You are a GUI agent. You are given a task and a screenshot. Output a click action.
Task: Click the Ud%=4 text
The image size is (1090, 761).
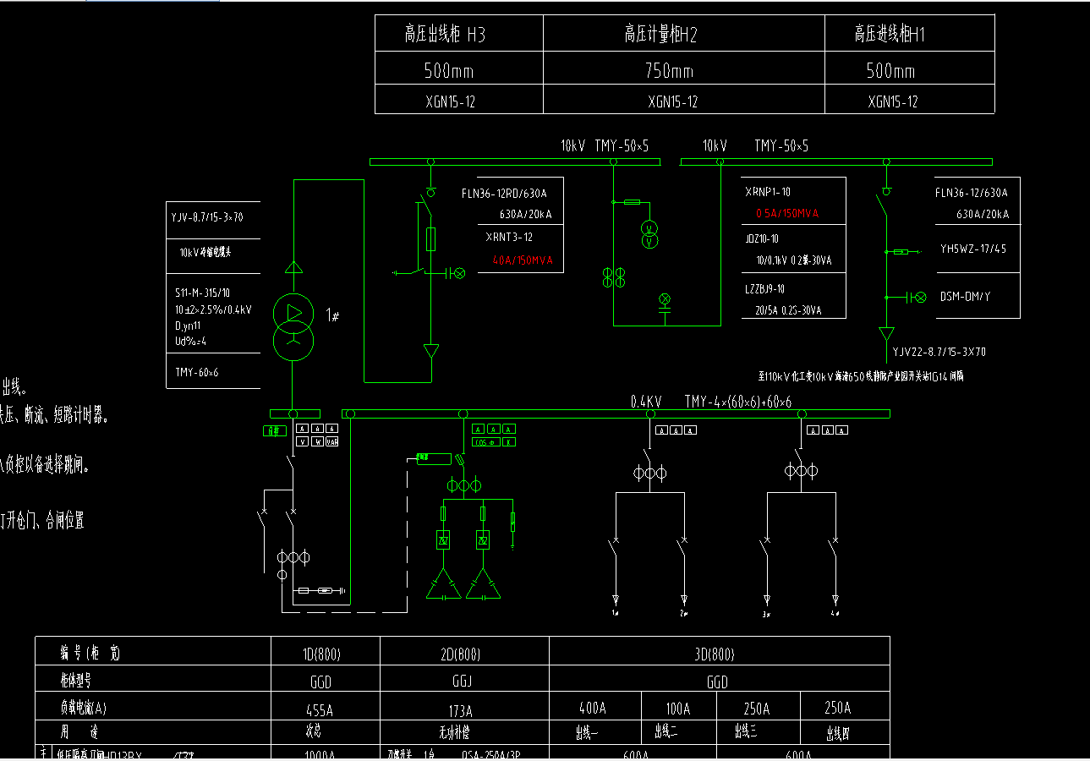(x=190, y=341)
